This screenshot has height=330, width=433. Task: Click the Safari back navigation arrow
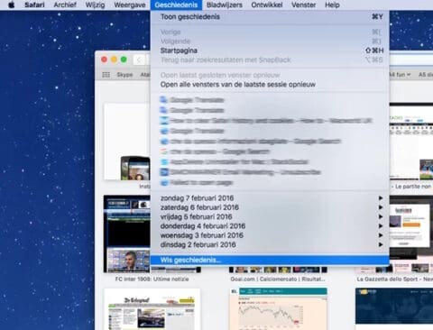coord(139,60)
